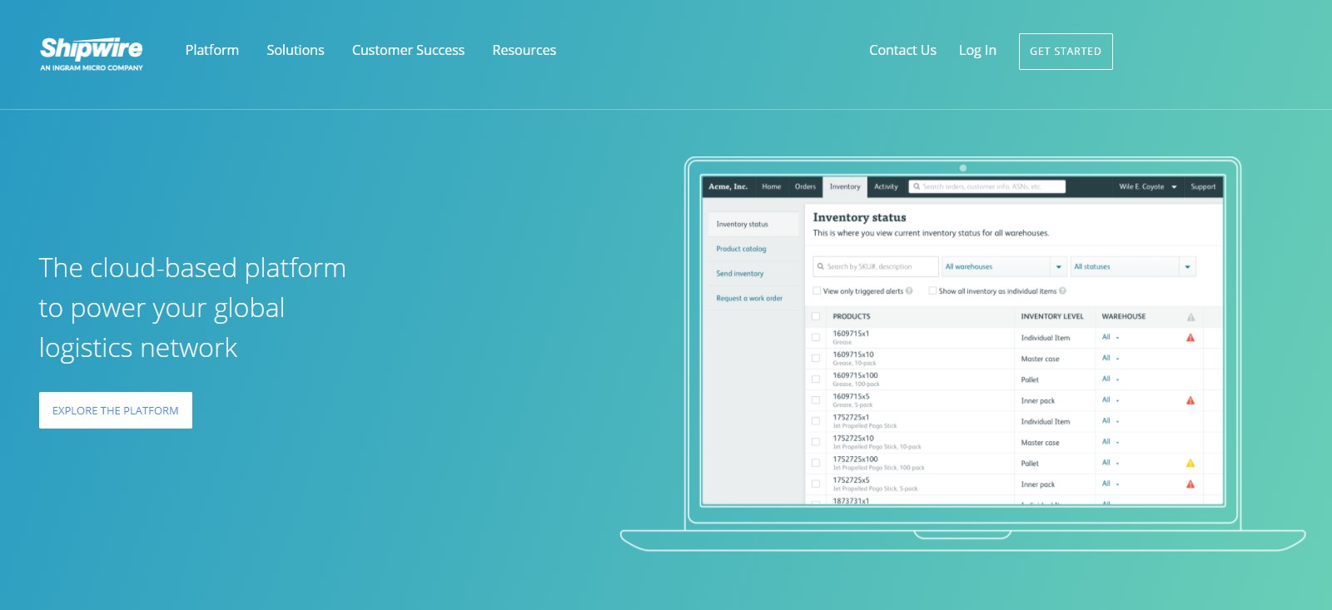1332x610 pixels.
Task: Expand warehouse 'All' dropdown for 1609715x10
Action: coord(1111,358)
